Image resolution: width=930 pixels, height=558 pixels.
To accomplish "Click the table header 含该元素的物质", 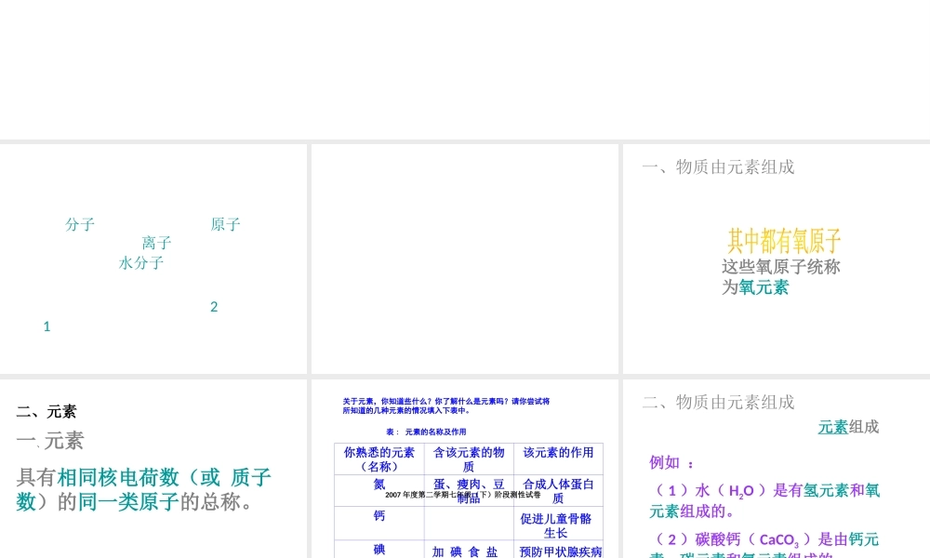I will point(469,459).
